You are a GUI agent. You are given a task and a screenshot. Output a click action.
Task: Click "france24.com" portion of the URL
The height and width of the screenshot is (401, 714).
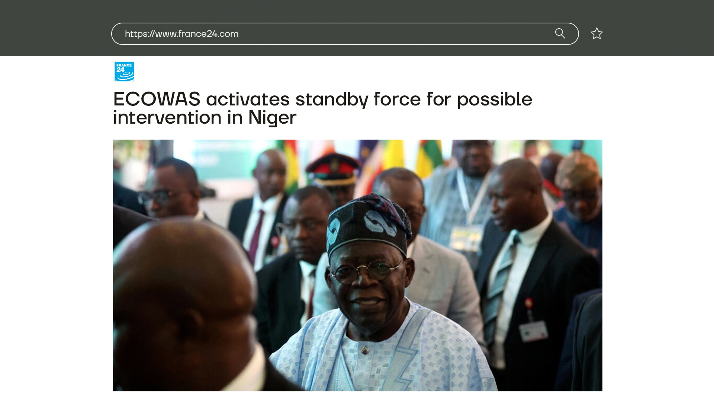208,34
